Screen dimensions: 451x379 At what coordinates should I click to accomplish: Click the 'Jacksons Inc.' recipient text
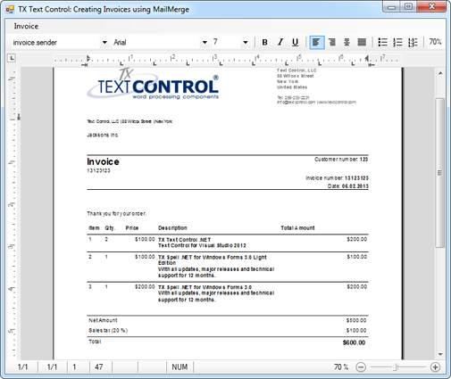[x=103, y=135]
